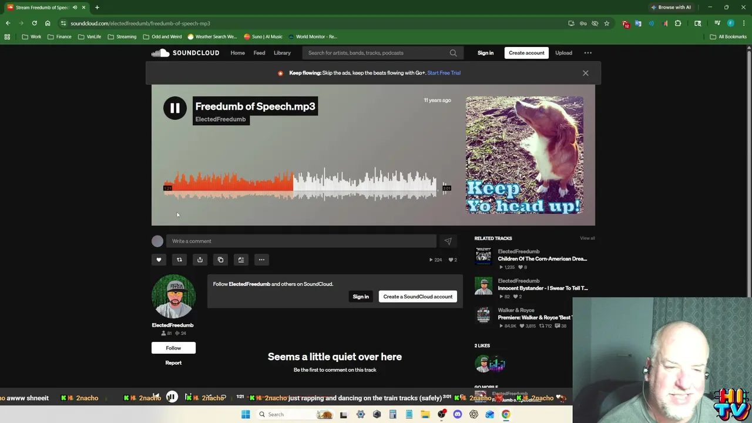752x423 pixels.
Task: Click the SoundCloud search magnifier icon
Action: [x=453, y=53]
